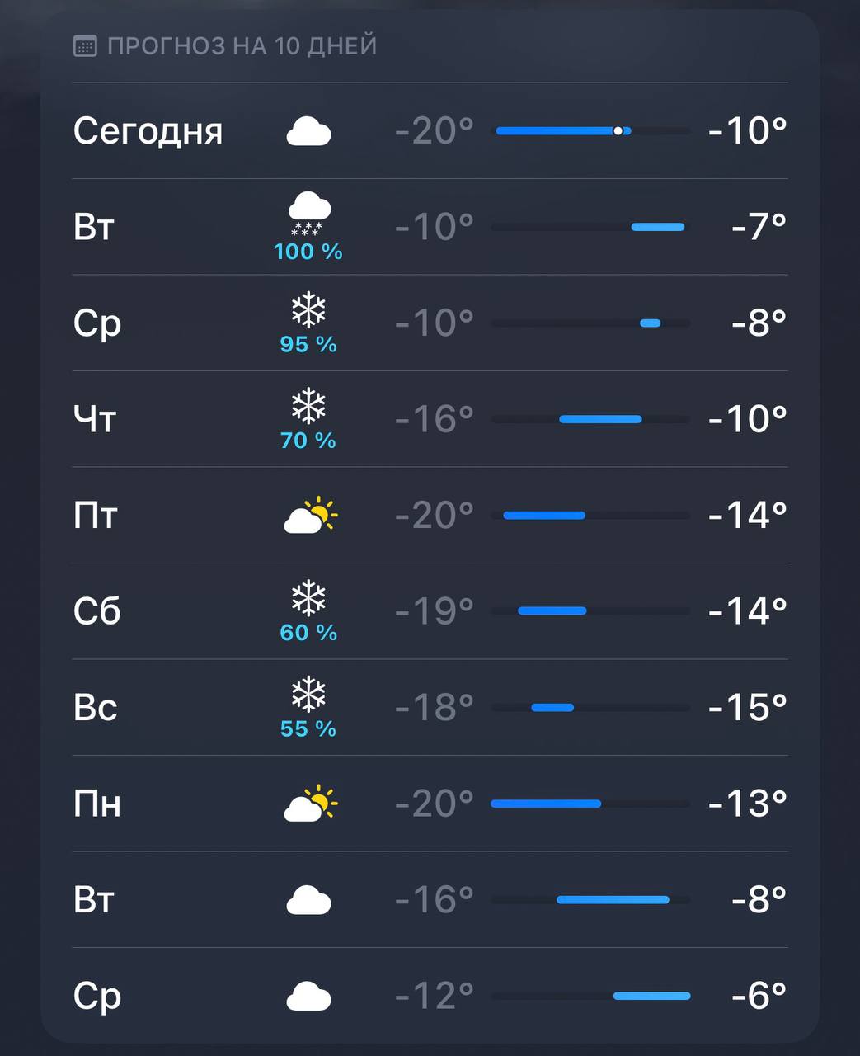Viewport: 860px width, 1056px height.
Task: Click the cloud icon in the Сегодня row
Action: pyautogui.click(x=308, y=131)
